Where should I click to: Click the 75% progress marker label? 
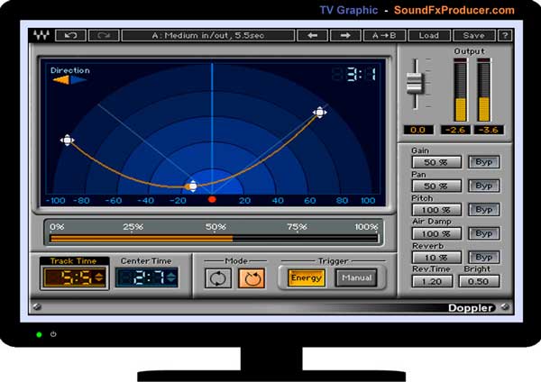pyautogui.click(x=297, y=227)
